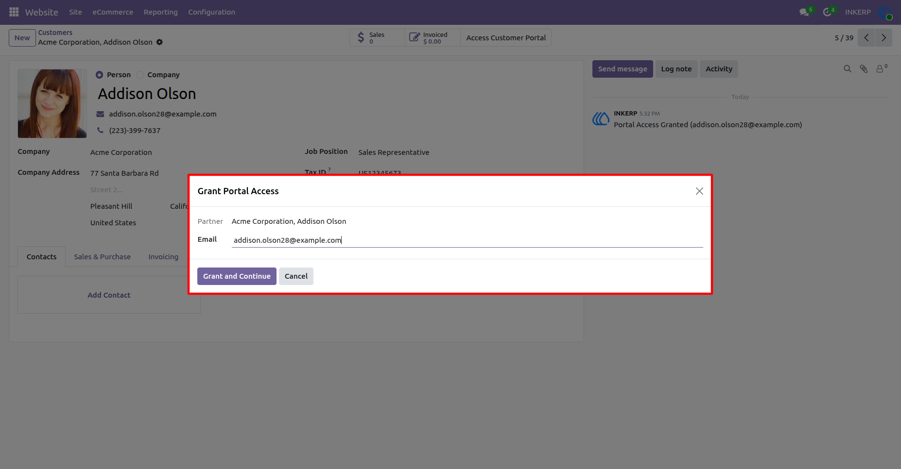Search messages with the magnifier icon
Screen dimensions: 901x469
tap(848, 69)
